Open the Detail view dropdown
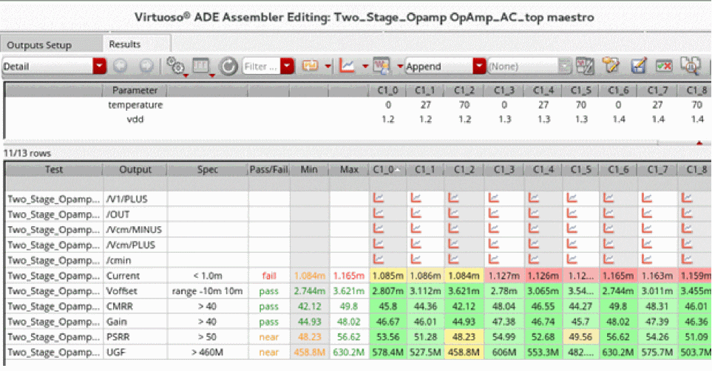712x371 pixels. point(100,66)
